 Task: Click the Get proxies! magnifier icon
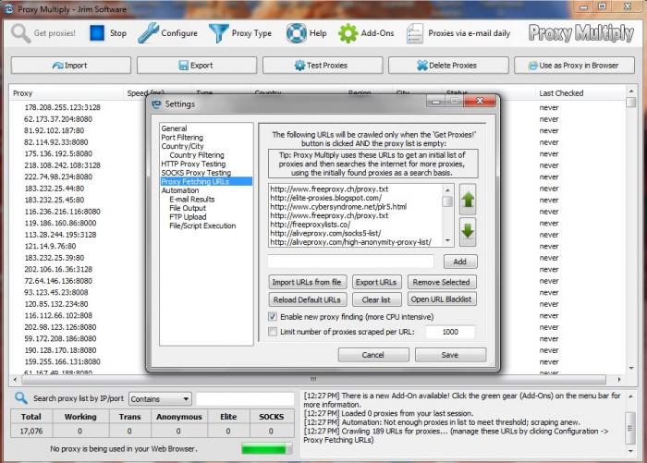click(20, 33)
